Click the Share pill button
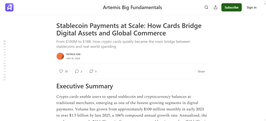The height and width of the screenshot is (121, 266). point(201,71)
